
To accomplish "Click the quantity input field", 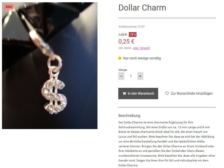I will (x=131, y=76).
